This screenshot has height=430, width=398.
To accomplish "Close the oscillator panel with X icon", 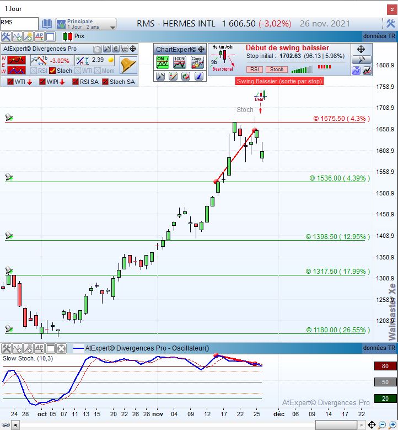I will (62, 348).
